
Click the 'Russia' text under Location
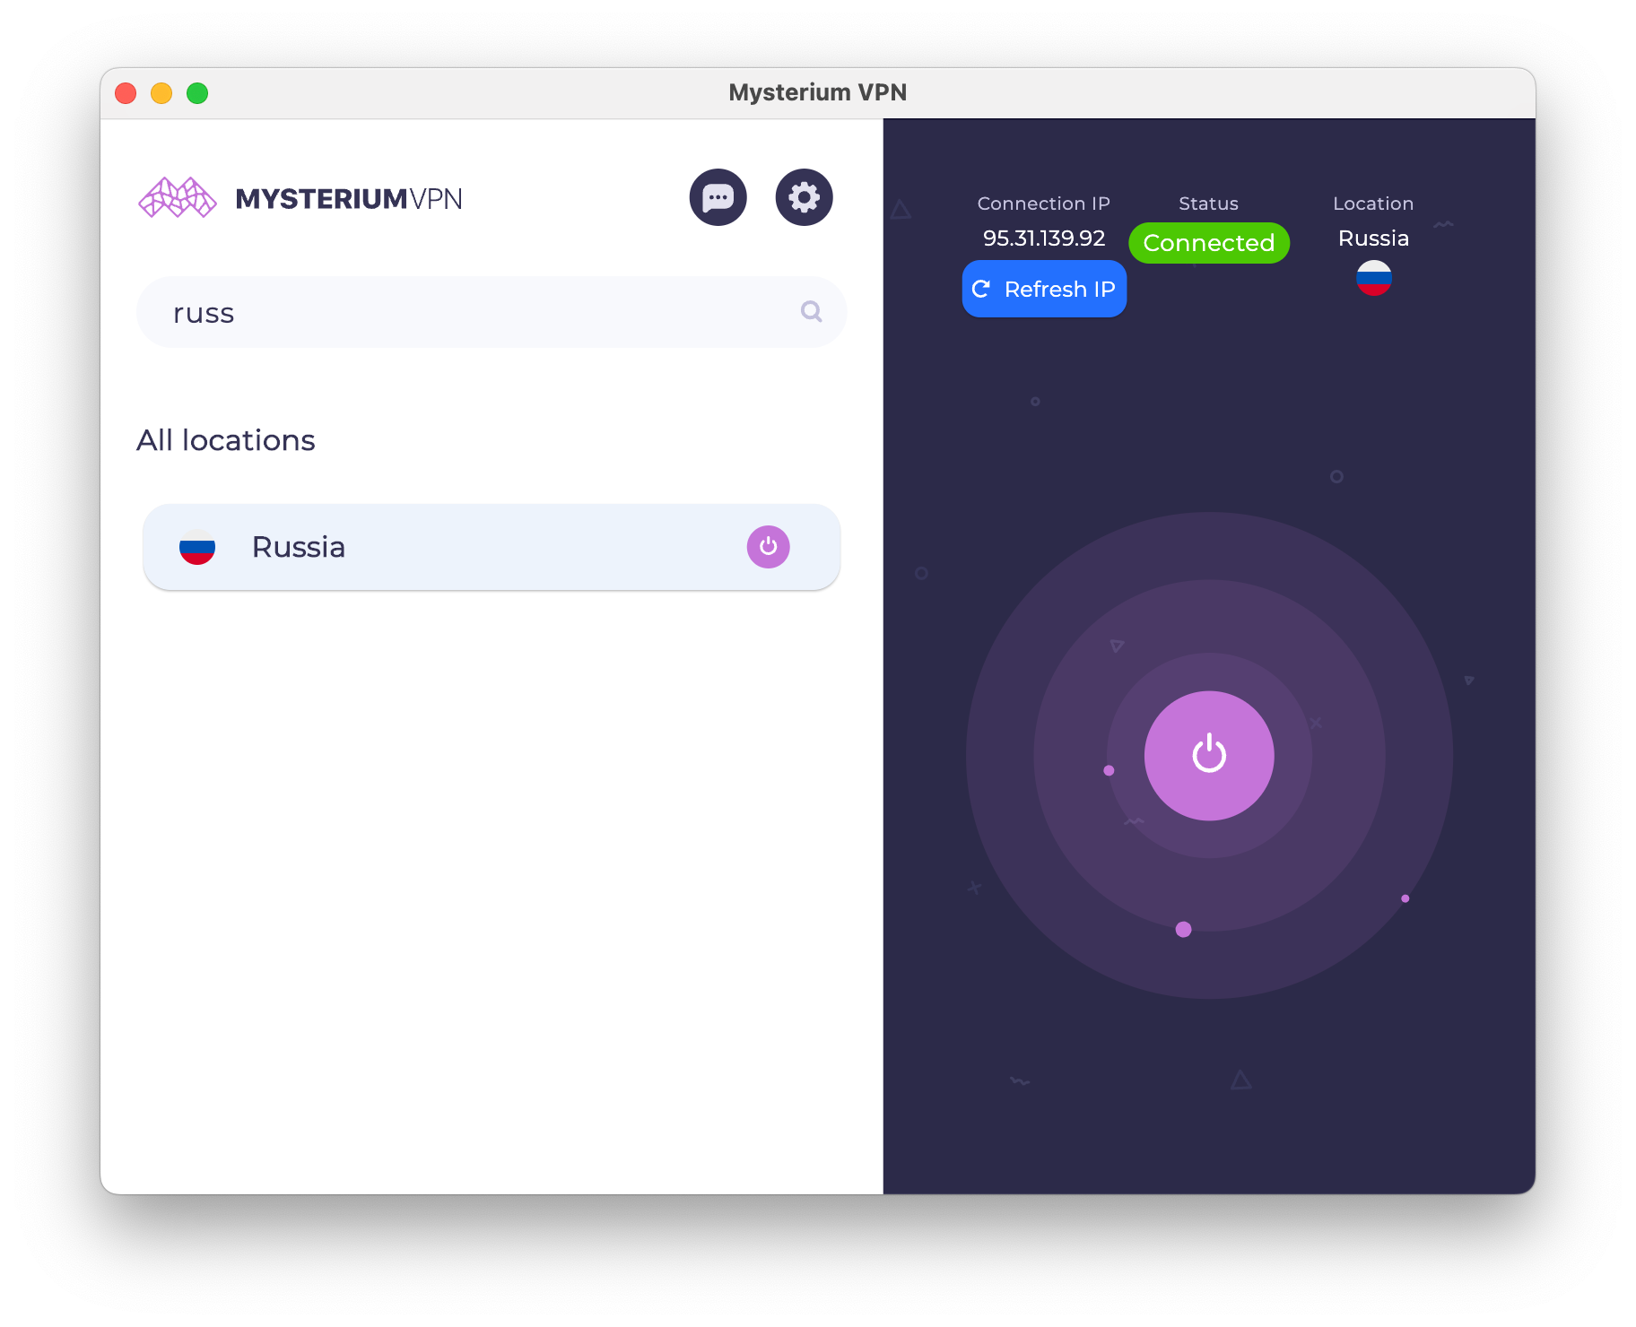click(x=1373, y=239)
